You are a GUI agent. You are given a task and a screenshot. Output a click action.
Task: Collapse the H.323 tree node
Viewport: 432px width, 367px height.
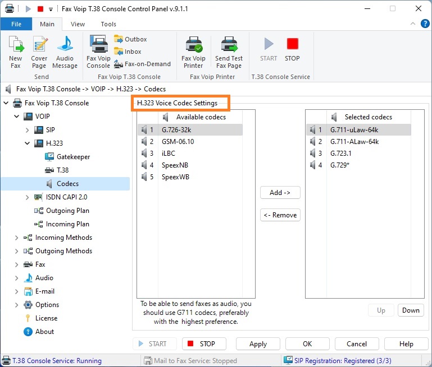[28, 143]
